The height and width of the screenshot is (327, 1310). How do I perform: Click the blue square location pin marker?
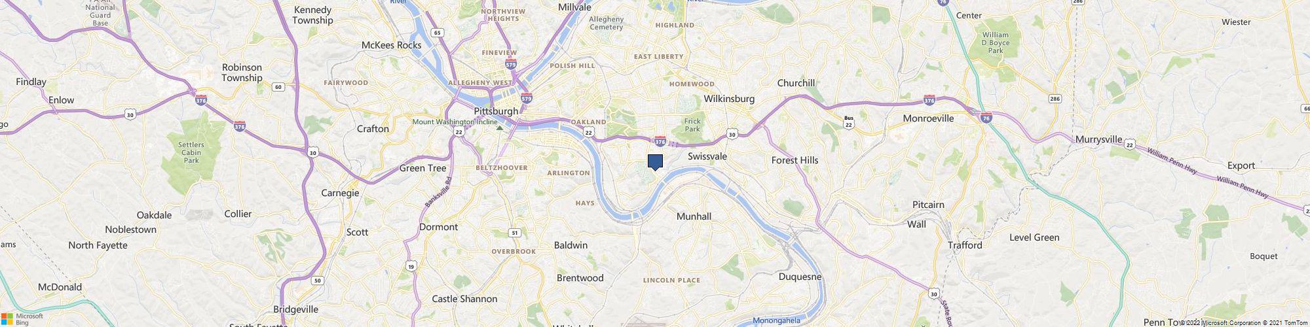coord(655,162)
